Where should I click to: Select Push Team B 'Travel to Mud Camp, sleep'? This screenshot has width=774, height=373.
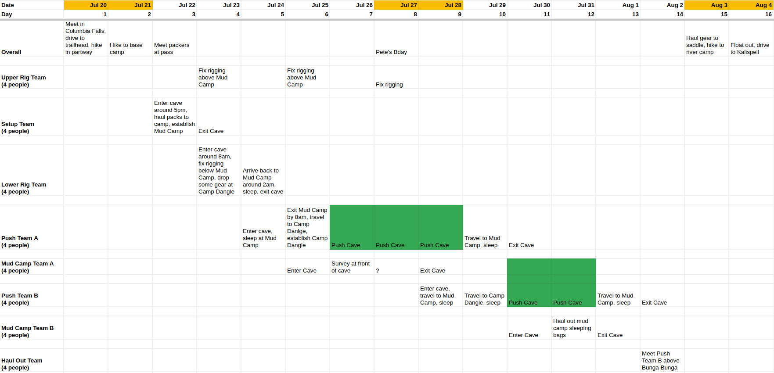tap(618, 295)
